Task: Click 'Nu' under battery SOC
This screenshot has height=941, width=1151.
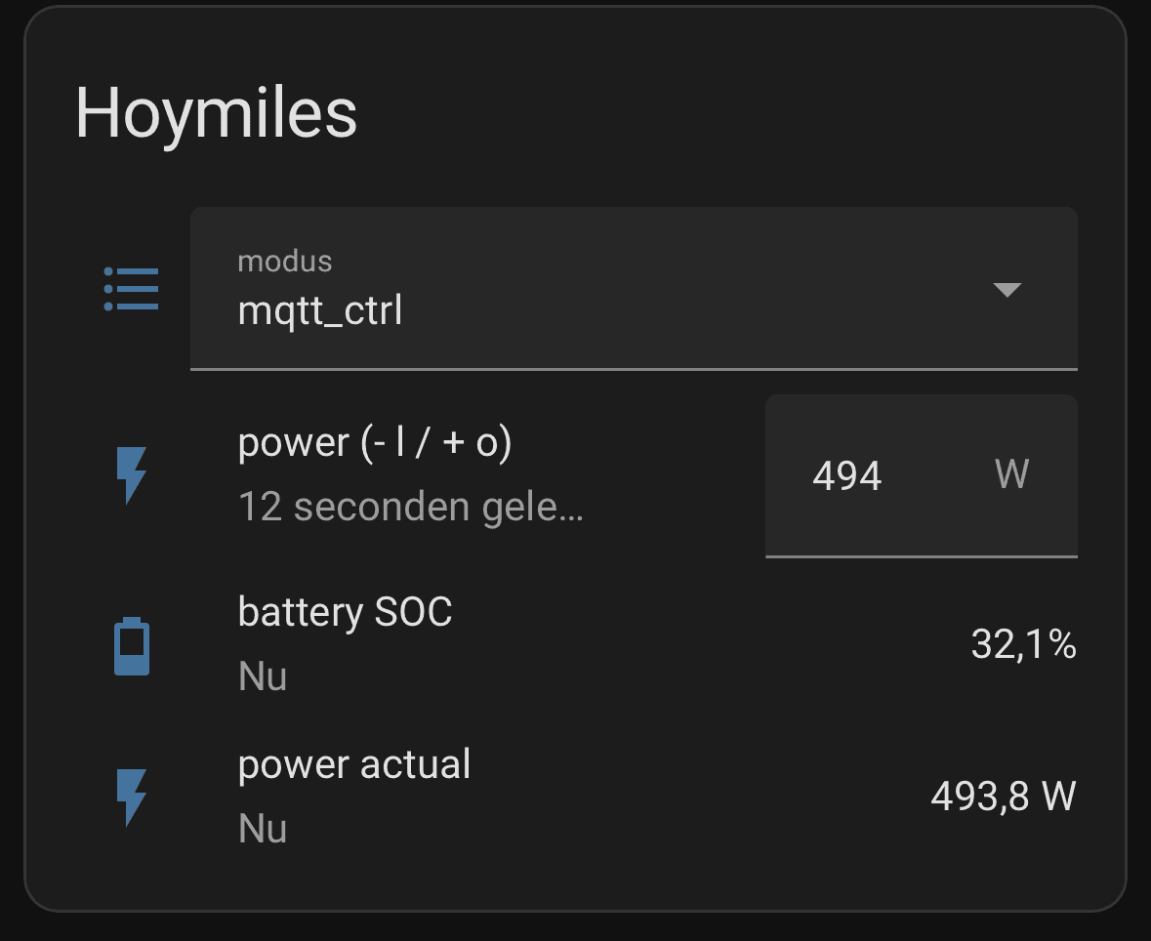Action: click(263, 676)
